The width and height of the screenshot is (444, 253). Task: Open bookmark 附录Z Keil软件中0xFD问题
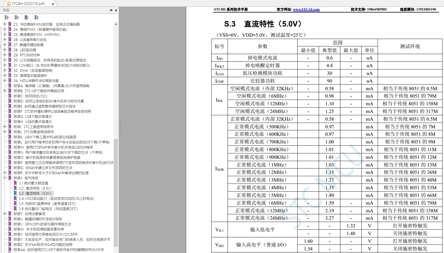click(x=43, y=244)
